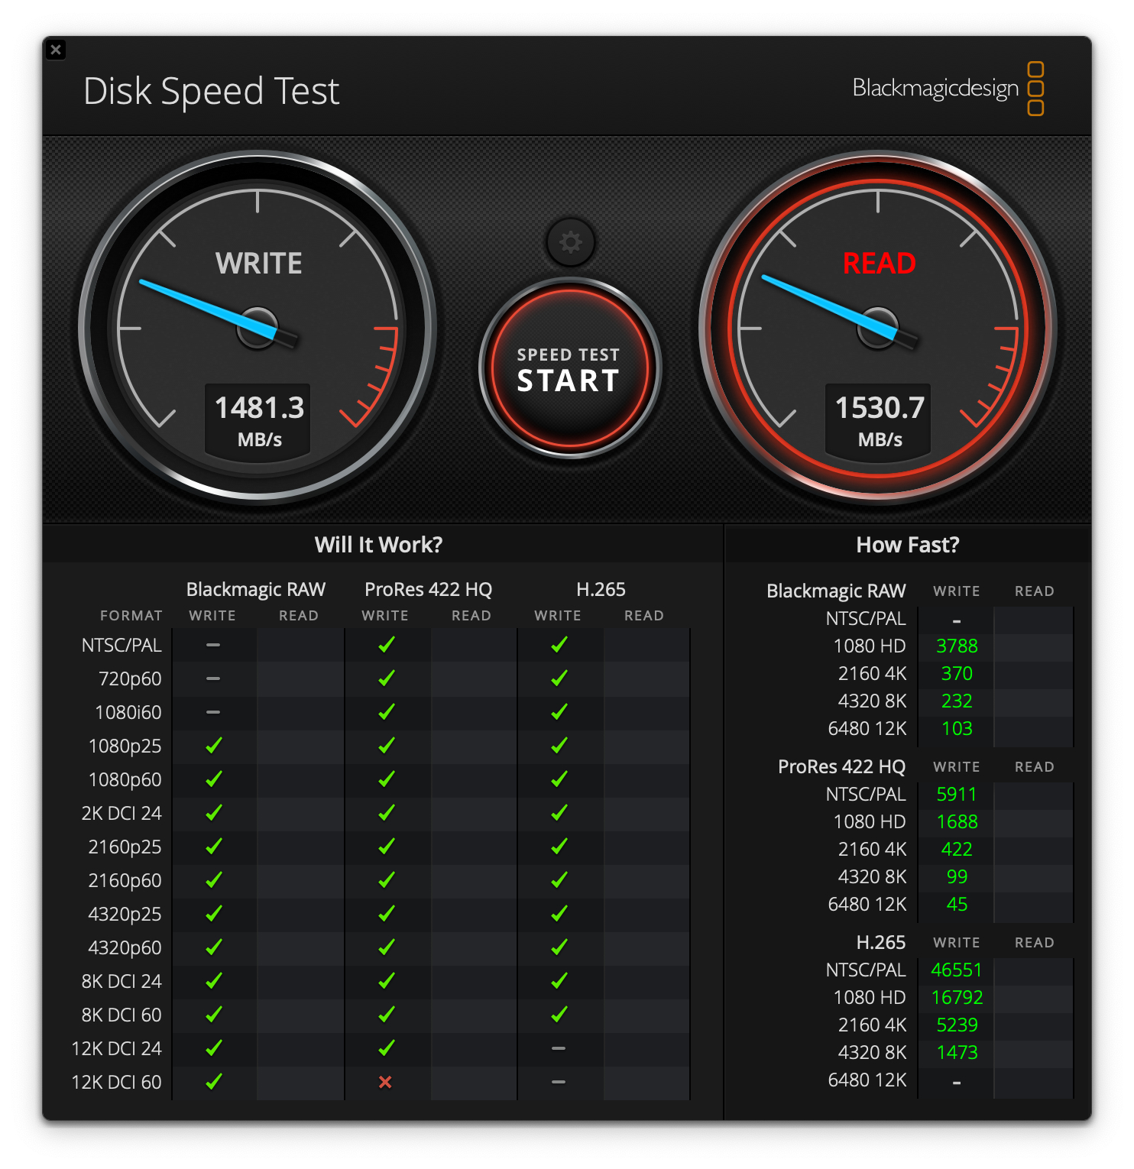Click the 1080i60 format row label
1134x1169 pixels.
[x=128, y=712]
